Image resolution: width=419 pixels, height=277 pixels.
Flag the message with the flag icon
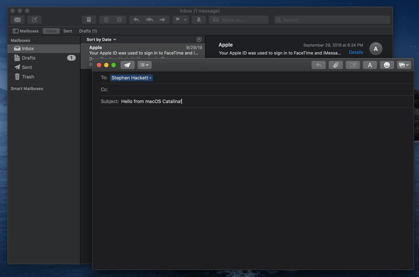tap(178, 20)
